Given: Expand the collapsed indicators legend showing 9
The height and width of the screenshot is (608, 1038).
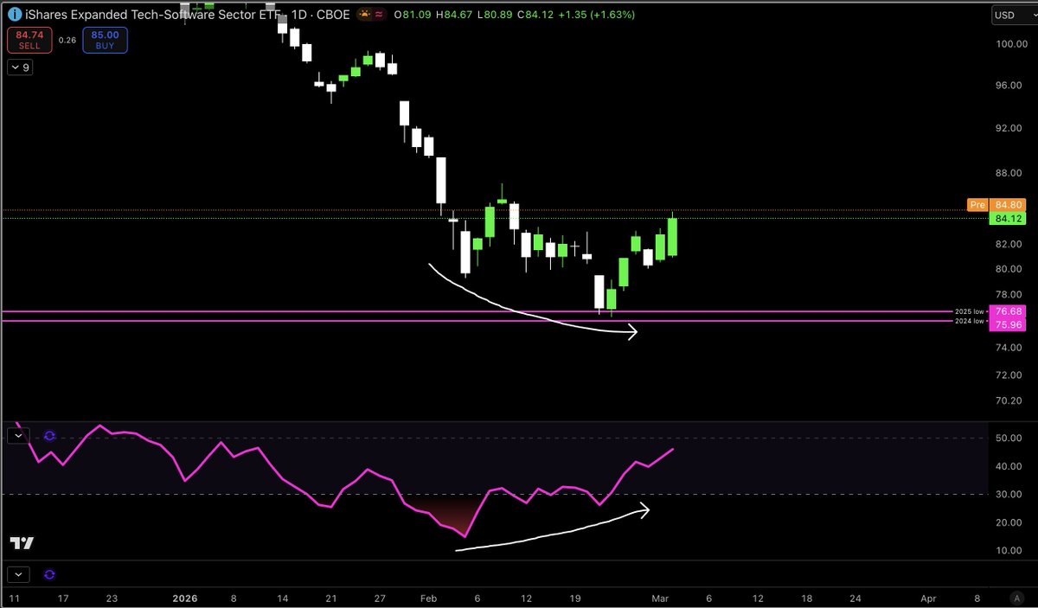Looking at the screenshot, I should pos(21,67).
